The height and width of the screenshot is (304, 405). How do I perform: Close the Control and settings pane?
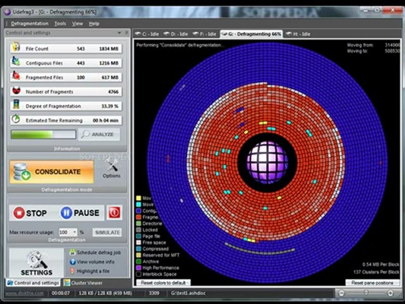point(127,33)
